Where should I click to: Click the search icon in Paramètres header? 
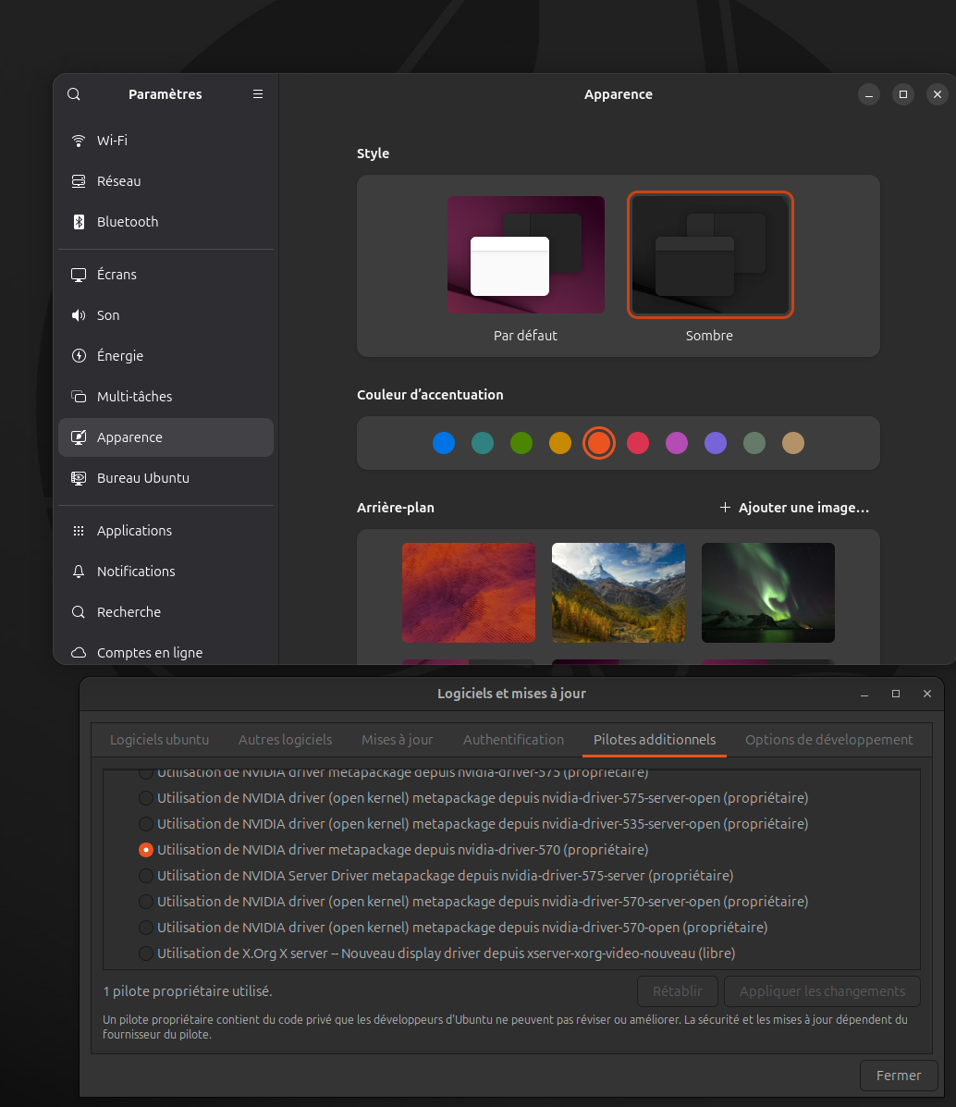(74, 94)
